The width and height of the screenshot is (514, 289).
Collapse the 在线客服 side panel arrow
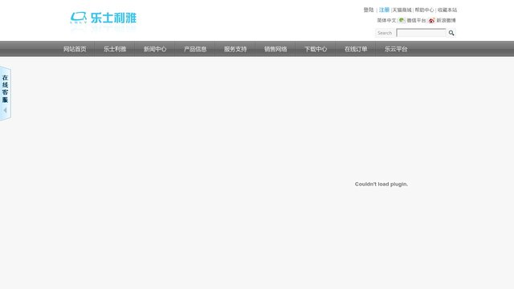5,110
